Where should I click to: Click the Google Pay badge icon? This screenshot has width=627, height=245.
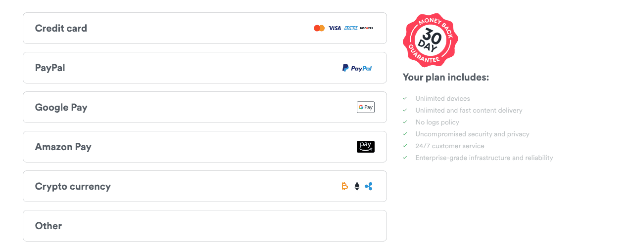[366, 107]
